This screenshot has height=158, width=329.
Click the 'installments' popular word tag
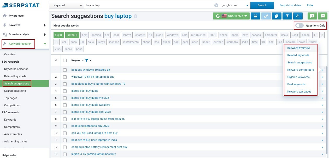click(131, 42)
